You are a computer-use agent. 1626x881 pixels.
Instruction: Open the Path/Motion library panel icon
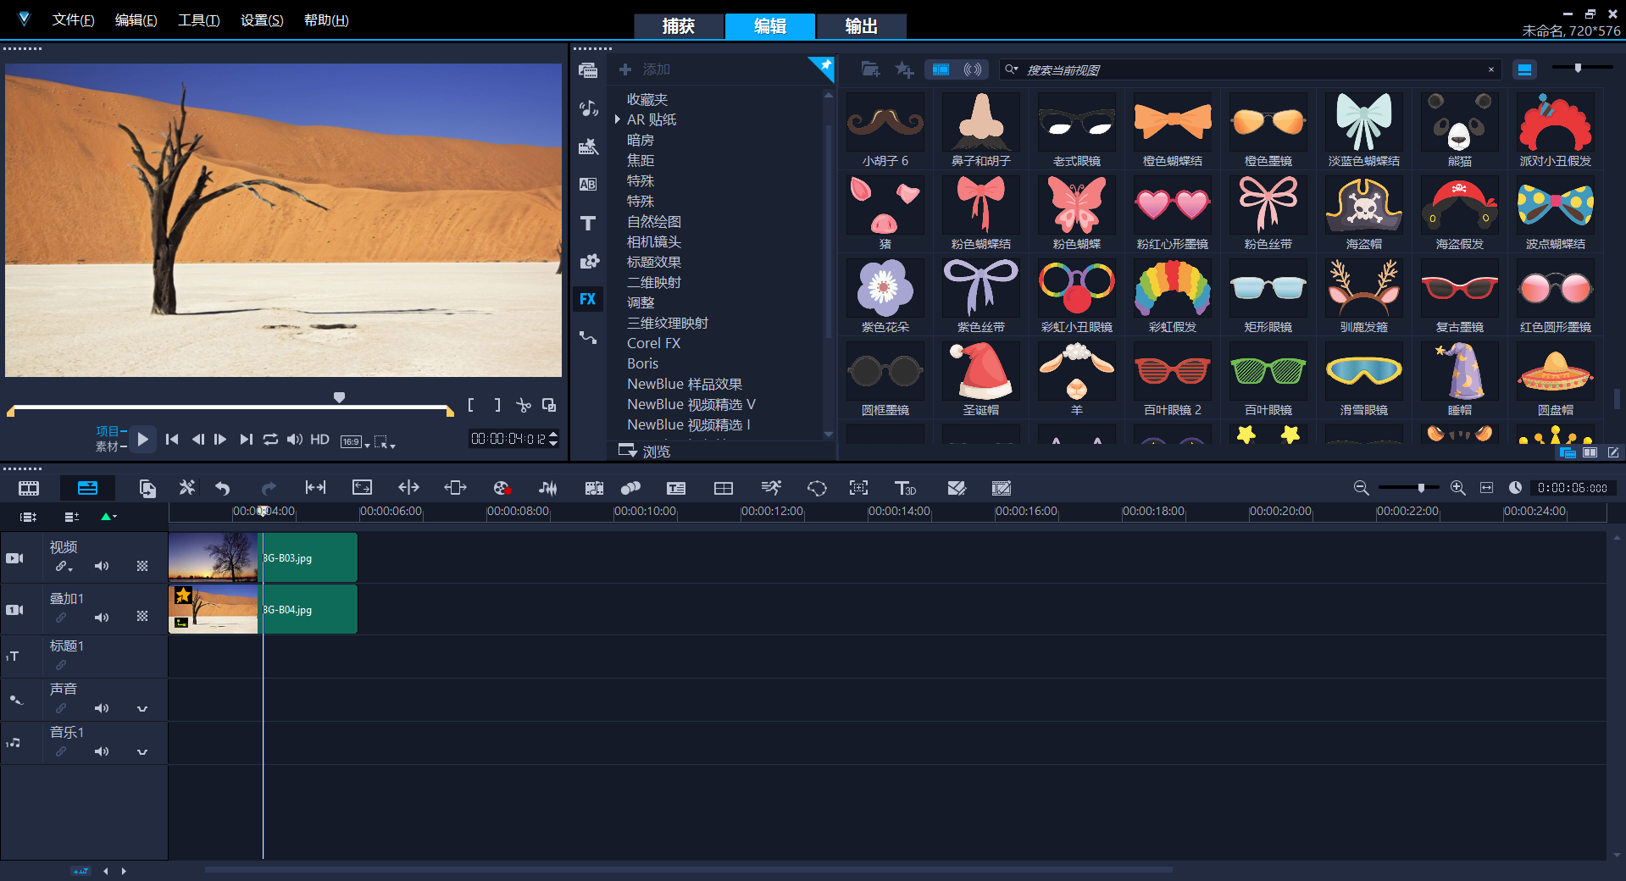point(588,337)
